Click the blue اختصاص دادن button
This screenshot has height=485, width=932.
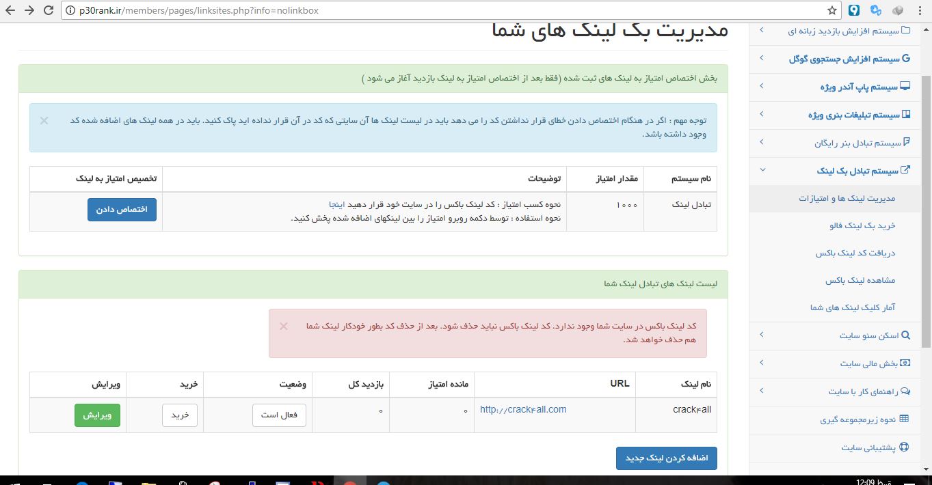122,210
